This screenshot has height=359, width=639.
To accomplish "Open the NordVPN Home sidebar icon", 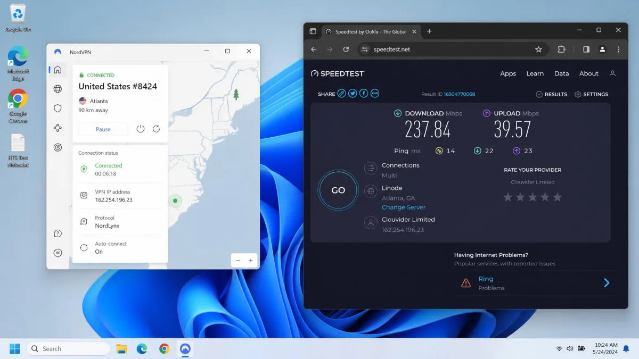I will click(58, 70).
